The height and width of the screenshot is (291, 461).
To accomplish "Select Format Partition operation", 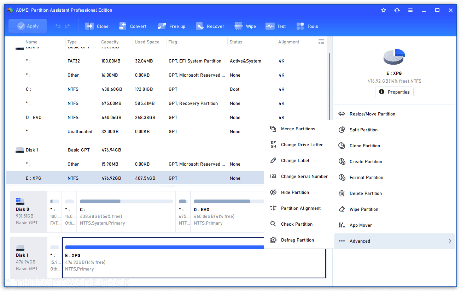I will click(394, 177).
